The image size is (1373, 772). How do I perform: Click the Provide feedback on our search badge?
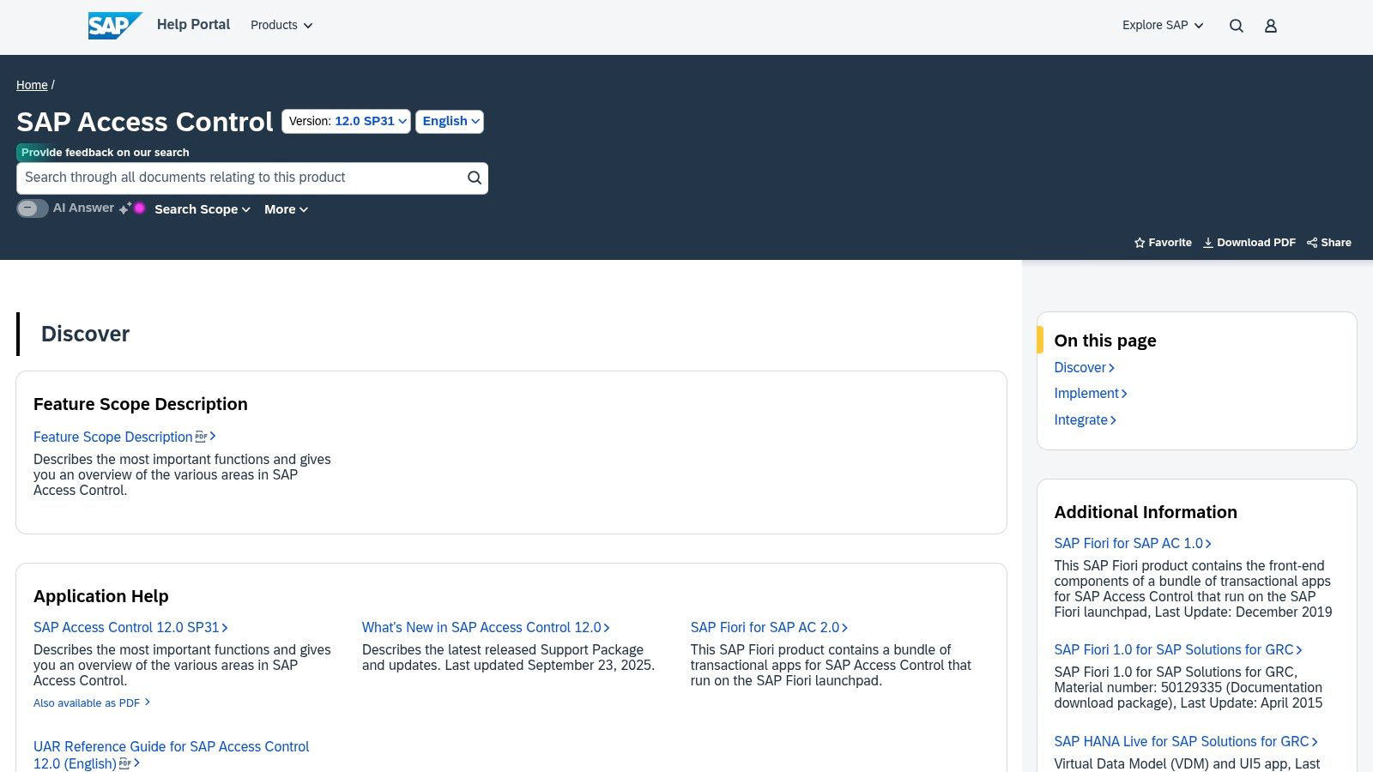[x=105, y=153]
